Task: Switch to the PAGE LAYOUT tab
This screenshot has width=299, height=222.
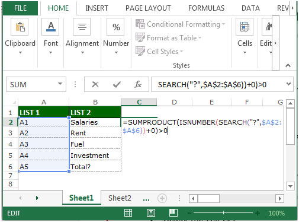Action: 148,8
